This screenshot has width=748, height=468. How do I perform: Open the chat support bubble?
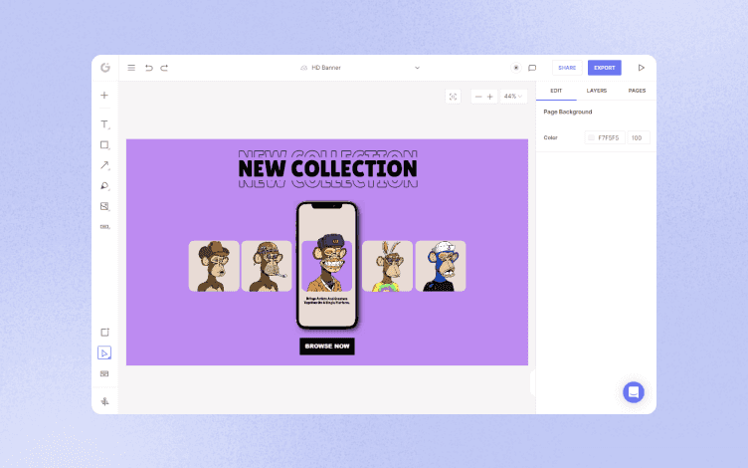(x=634, y=392)
